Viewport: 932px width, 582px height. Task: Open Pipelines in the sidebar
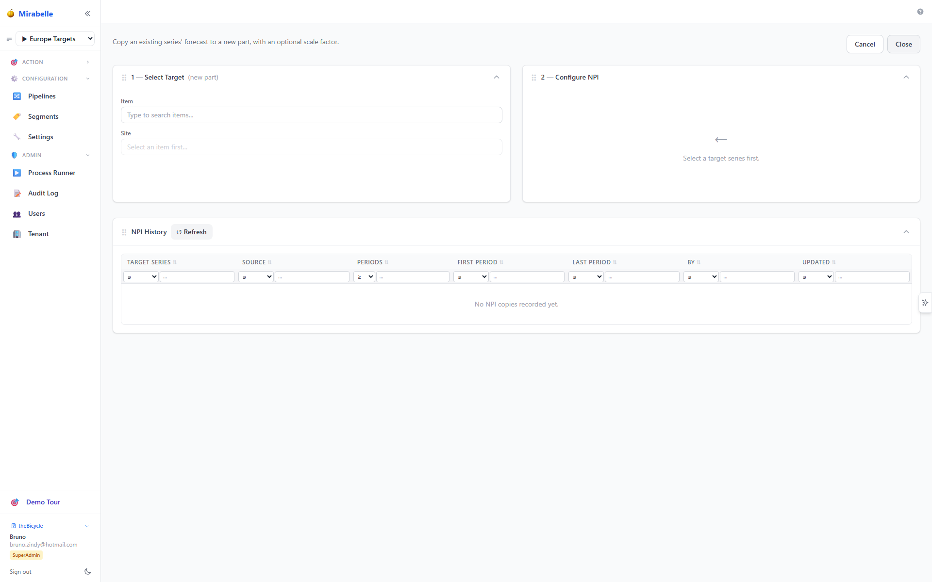click(42, 96)
